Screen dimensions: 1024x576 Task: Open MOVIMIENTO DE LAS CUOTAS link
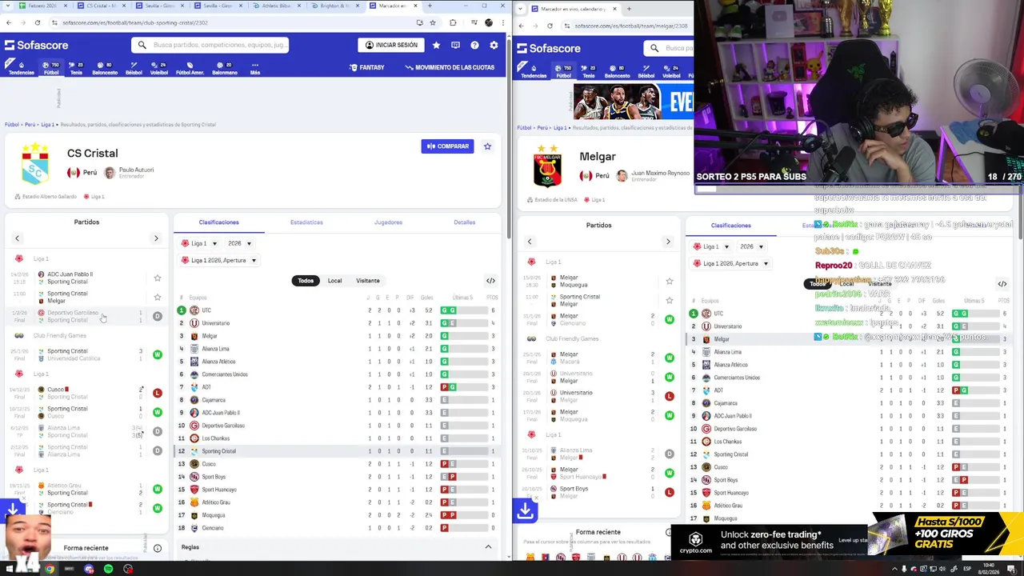pos(450,67)
